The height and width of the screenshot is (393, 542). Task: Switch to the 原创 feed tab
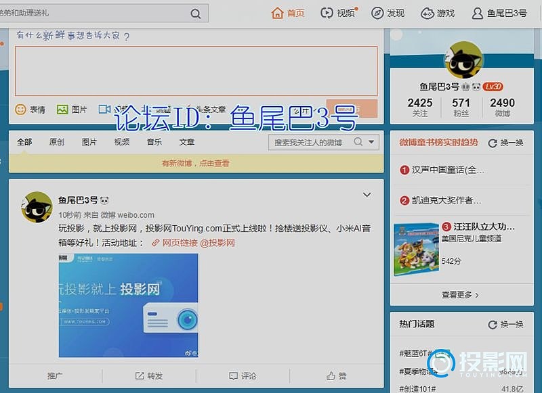(57, 142)
